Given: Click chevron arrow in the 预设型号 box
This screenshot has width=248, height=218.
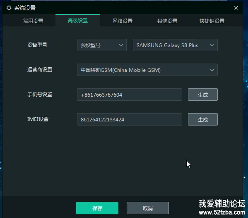Looking at the screenshot, I should click(x=121, y=45).
